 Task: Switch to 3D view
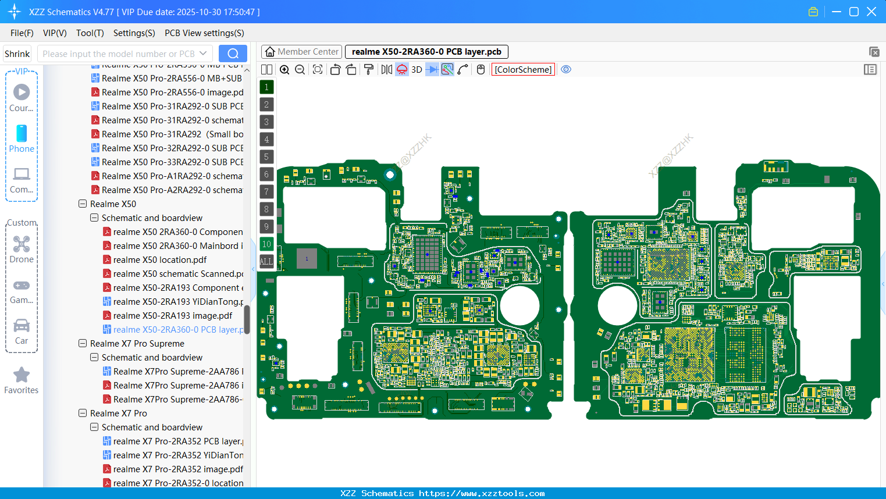[x=417, y=70]
